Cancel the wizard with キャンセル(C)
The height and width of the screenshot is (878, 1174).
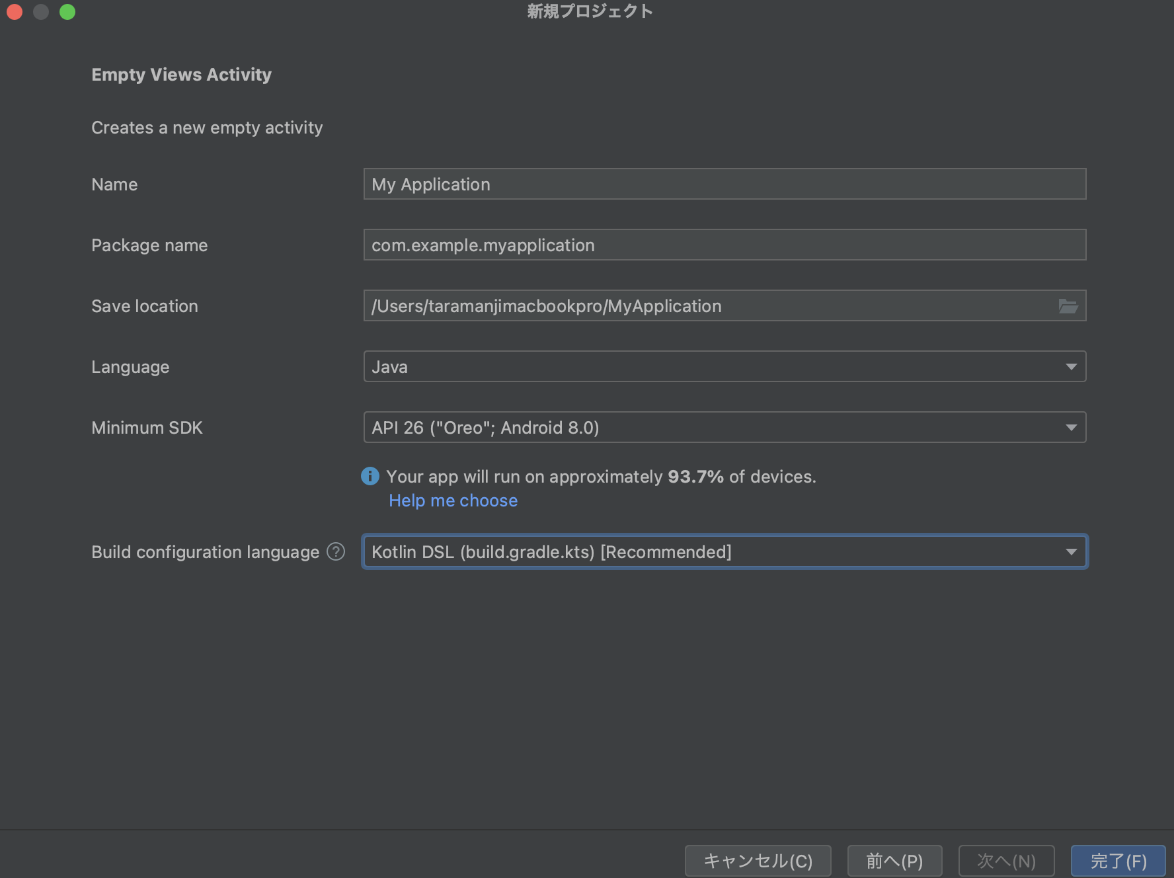758,860
